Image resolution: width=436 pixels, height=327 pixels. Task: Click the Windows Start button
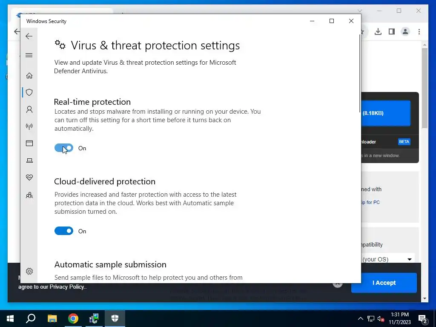[10, 318]
